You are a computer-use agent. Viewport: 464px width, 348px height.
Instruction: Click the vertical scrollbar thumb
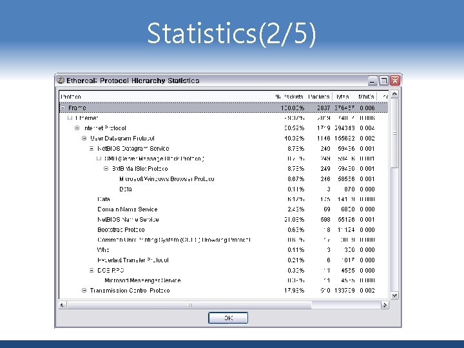[x=394, y=133]
